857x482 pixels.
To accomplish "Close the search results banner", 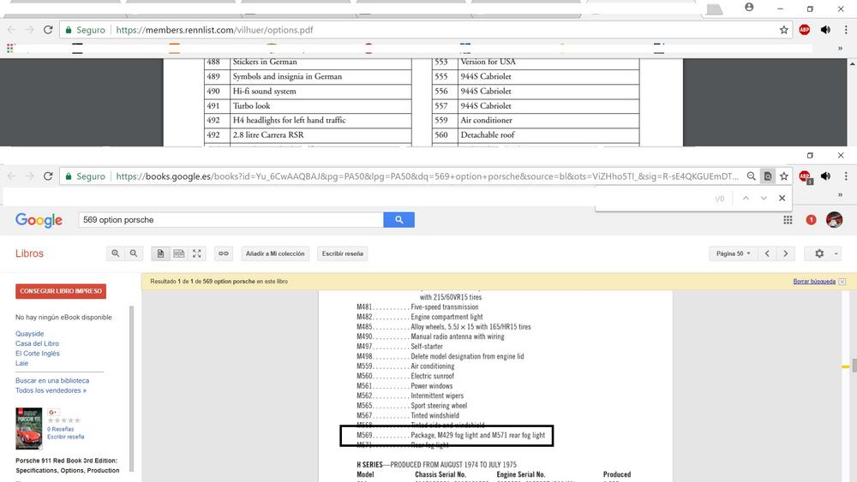I will (842, 281).
